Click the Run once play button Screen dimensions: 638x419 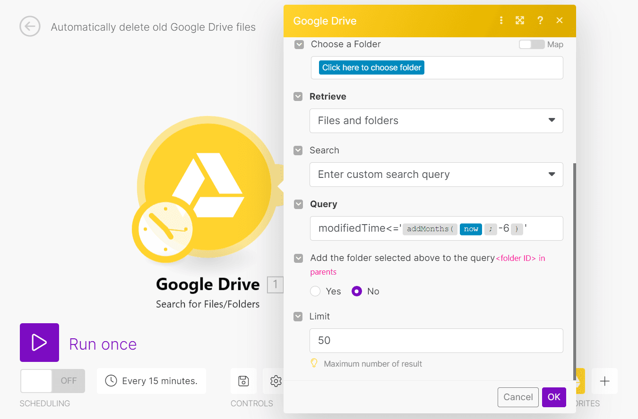pos(39,343)
